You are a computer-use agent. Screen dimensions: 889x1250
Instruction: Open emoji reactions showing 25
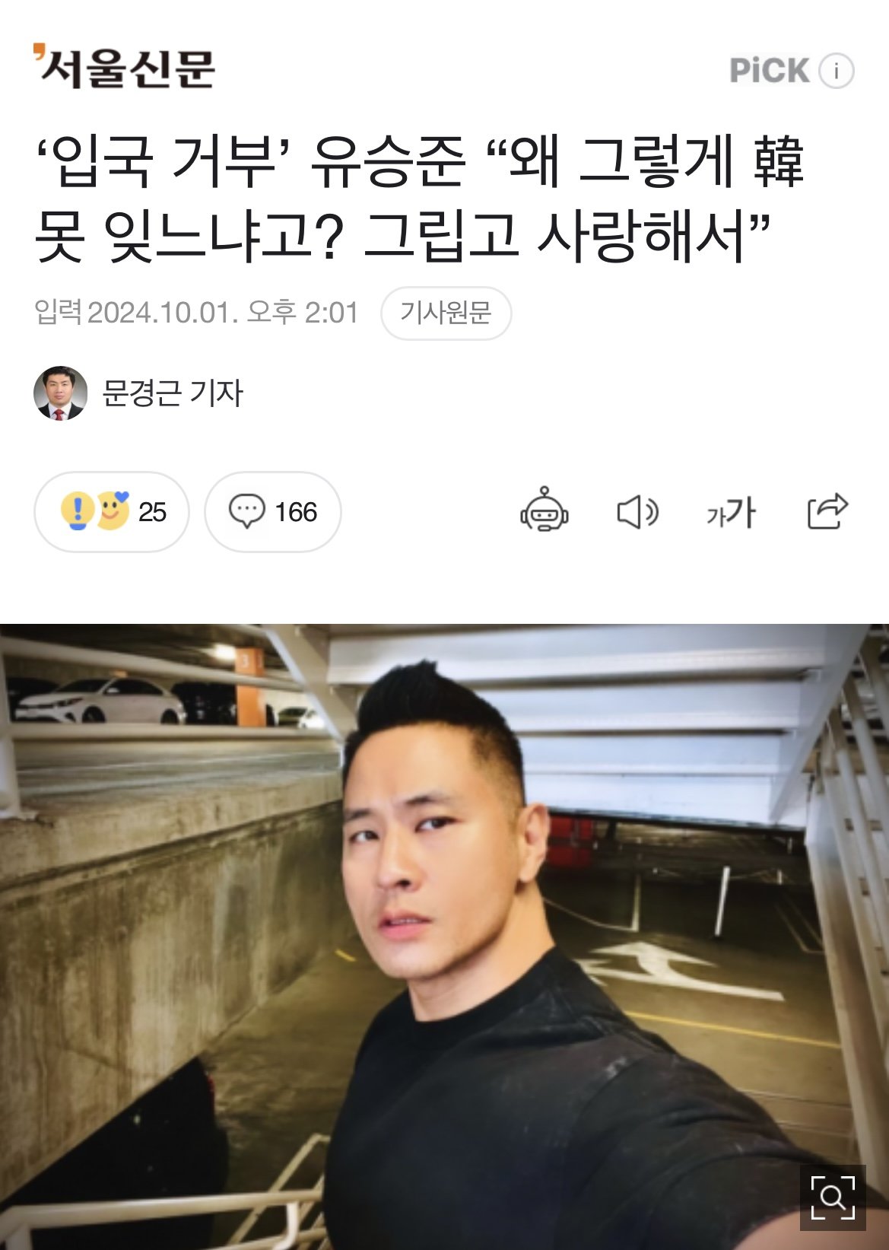point(112,512)
